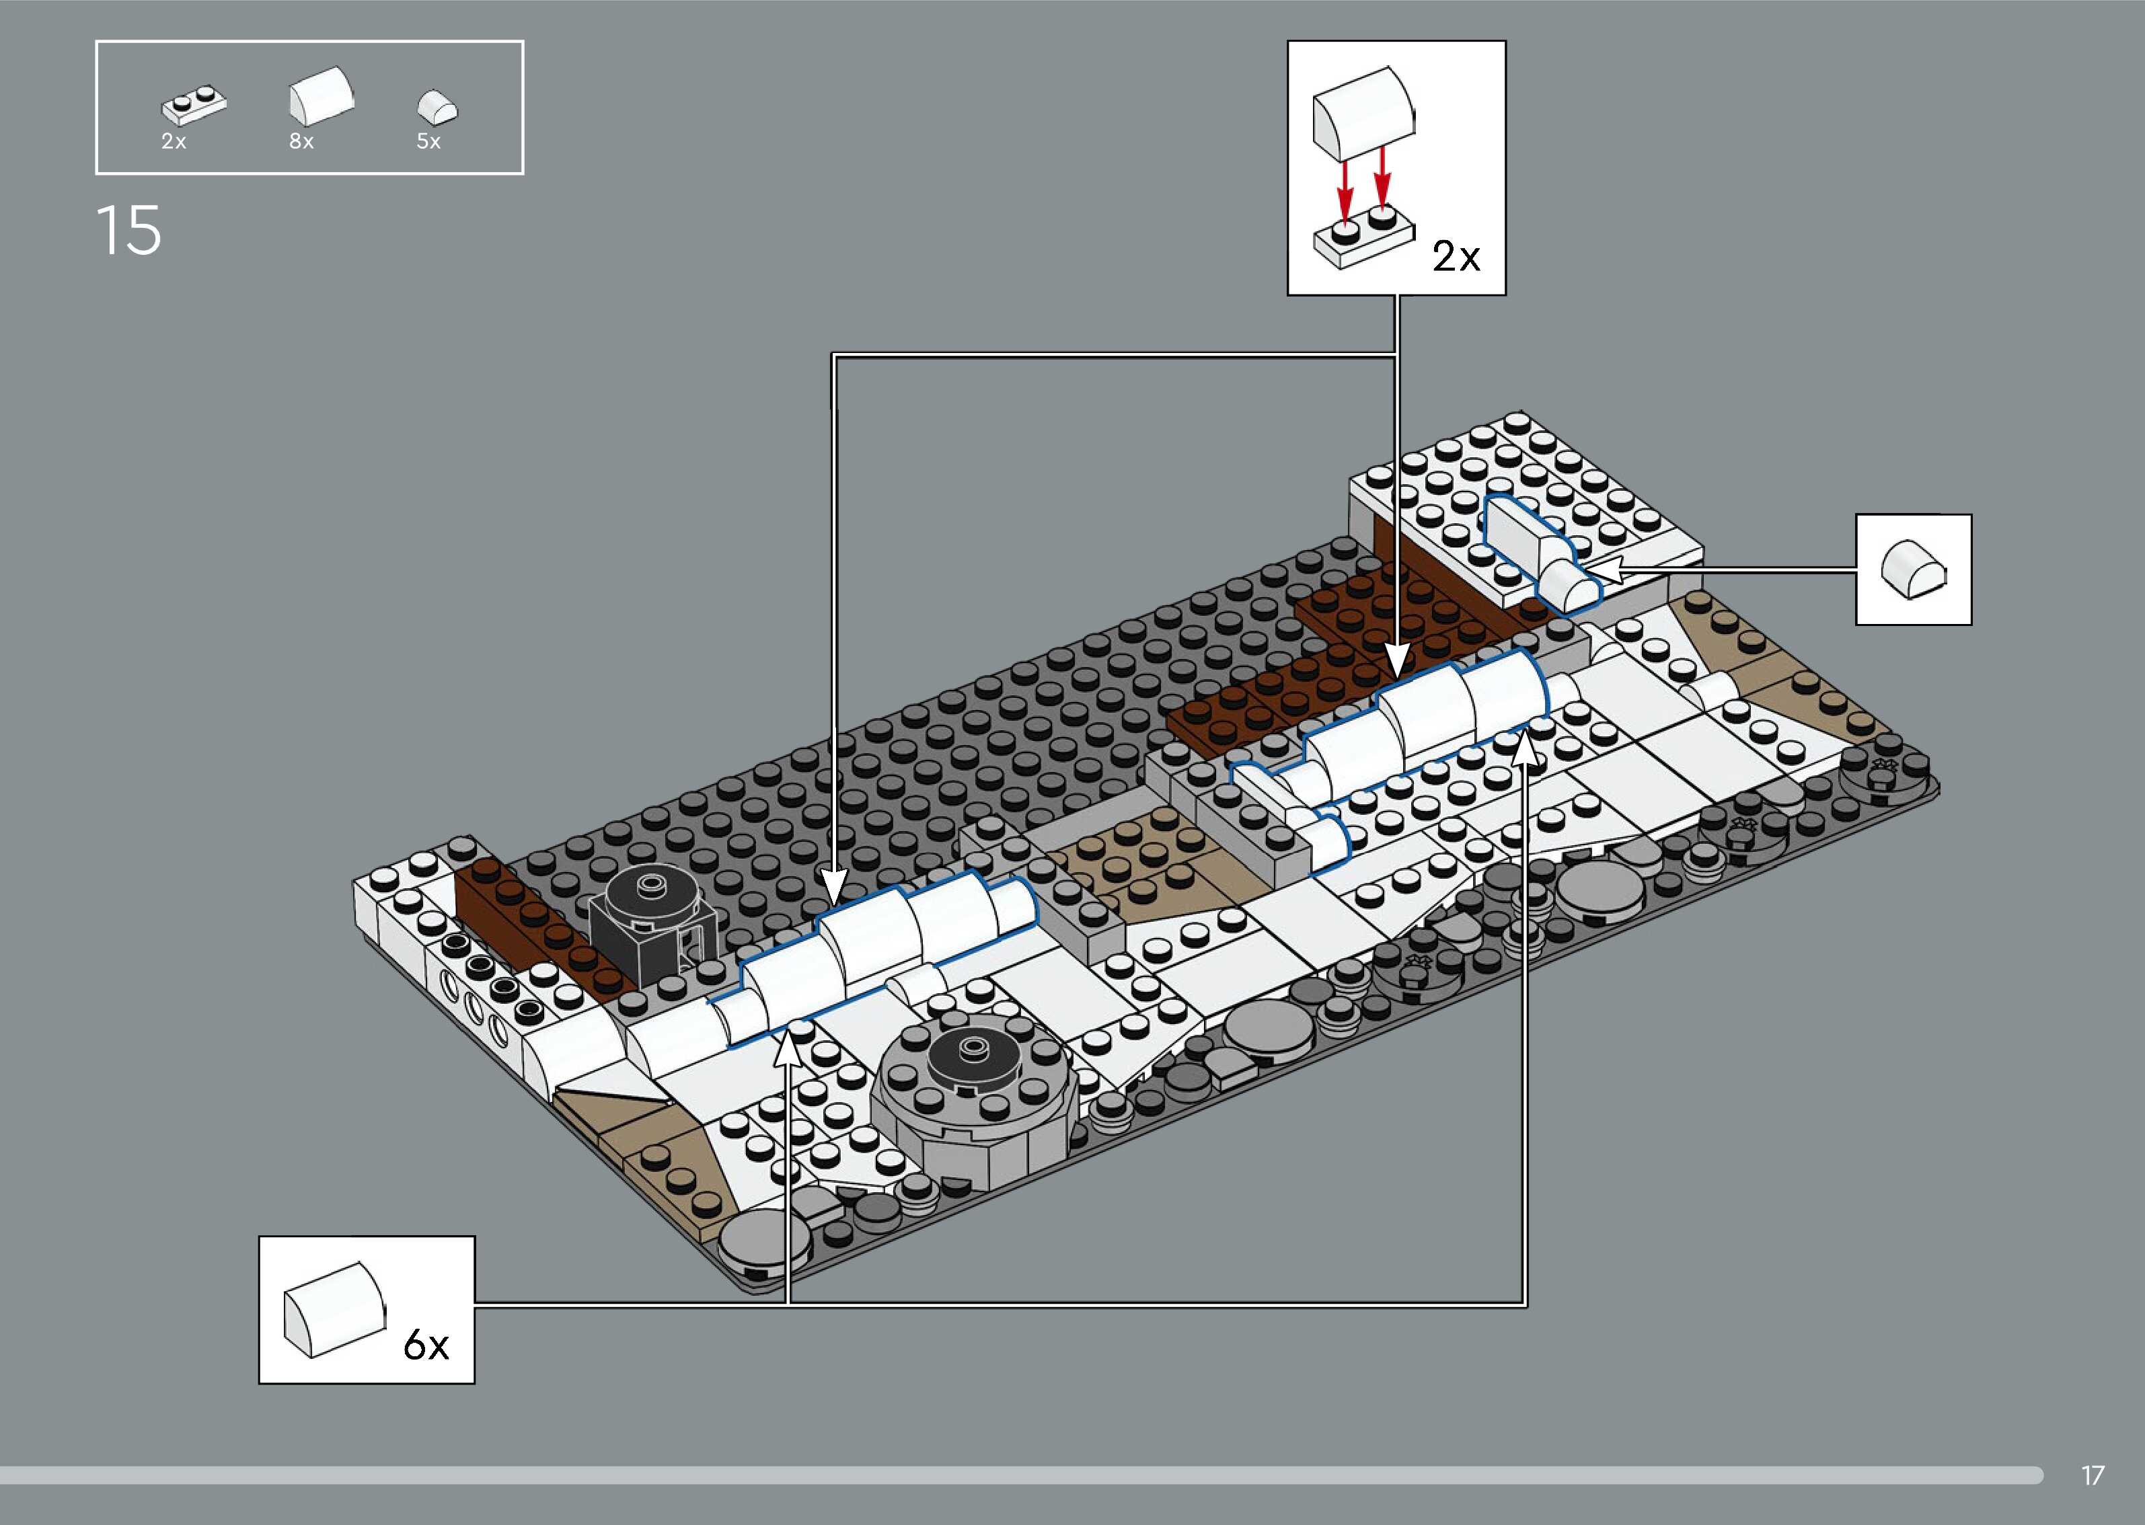Image resolution: width=2145 pixels, height=1525 pixels.
Task: Click the 1x2 white plate part icon
Action: tap(194, 107)
